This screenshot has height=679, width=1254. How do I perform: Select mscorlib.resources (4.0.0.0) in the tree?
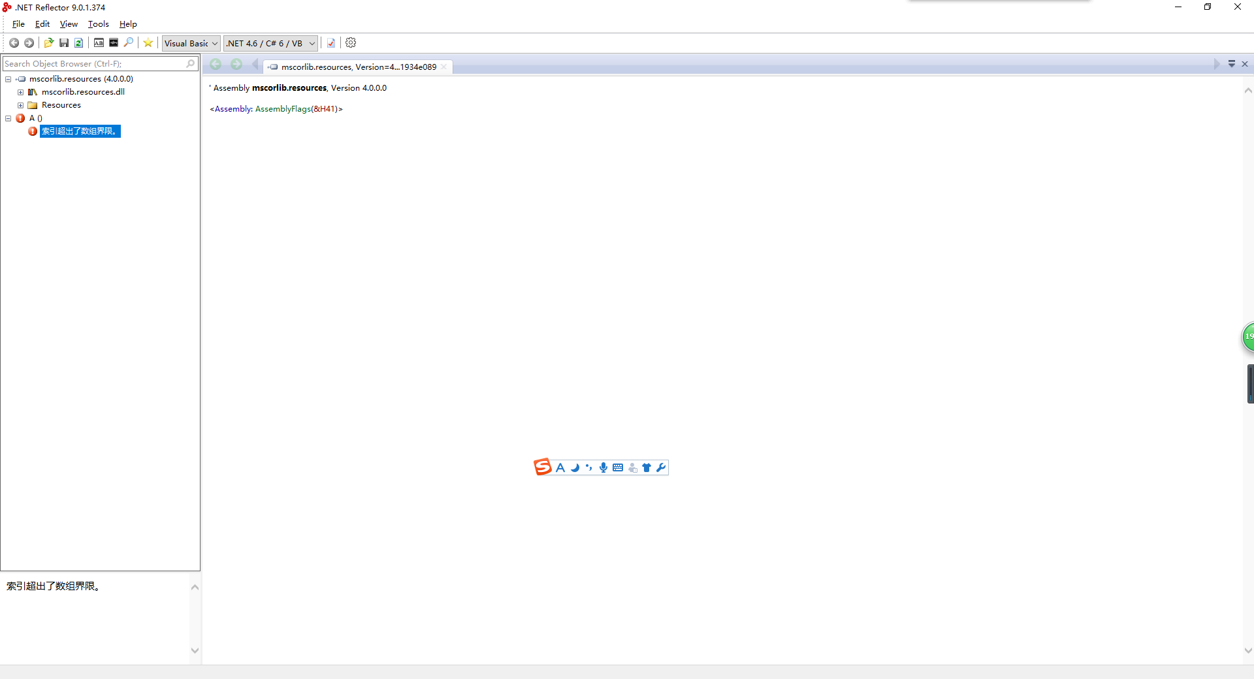point(81,79)
